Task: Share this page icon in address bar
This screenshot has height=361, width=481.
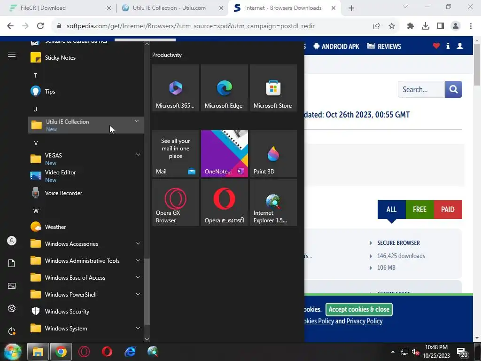Action: tap(377, 26)
